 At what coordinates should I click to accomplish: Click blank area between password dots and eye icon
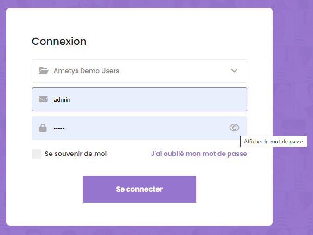147,128
